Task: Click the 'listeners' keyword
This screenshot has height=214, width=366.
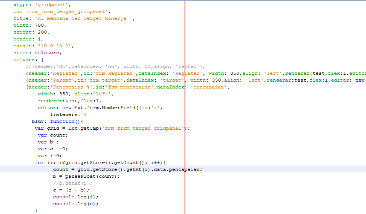Action: [x=63, y=114]
